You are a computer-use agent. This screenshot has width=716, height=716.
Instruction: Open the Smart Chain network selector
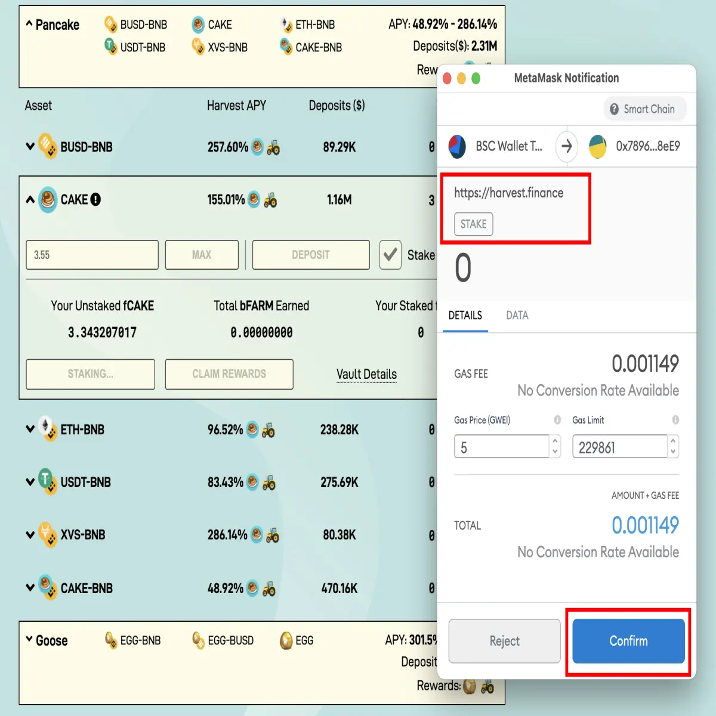644,109
